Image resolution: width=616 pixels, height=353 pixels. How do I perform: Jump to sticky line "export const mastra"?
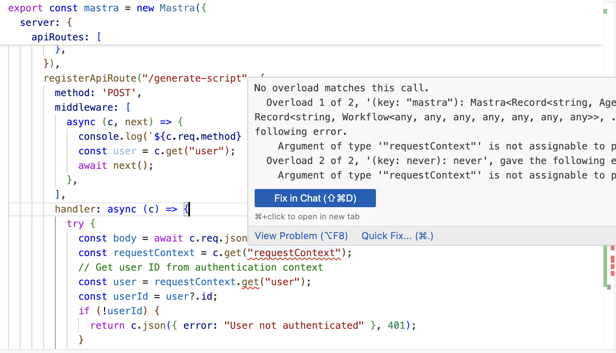tap(107, 8)
